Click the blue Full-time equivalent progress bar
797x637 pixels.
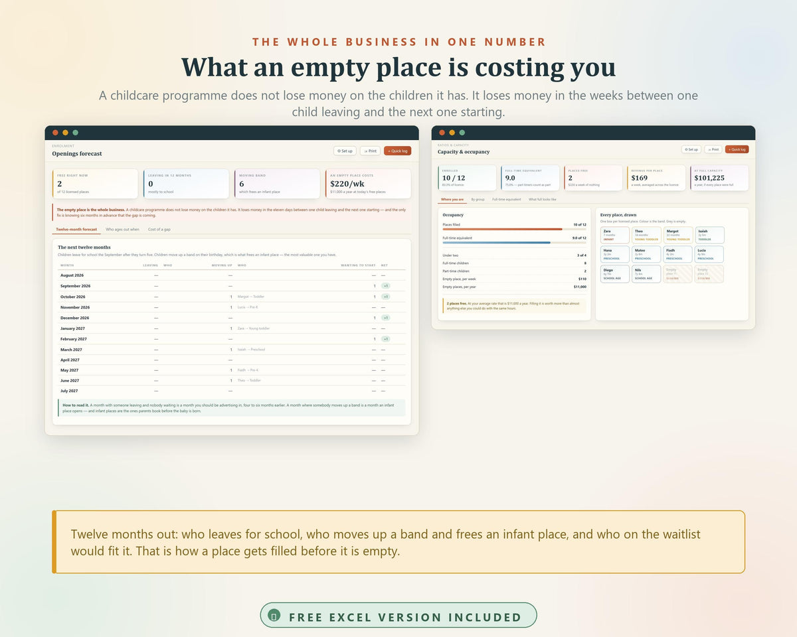pos(514,242)
